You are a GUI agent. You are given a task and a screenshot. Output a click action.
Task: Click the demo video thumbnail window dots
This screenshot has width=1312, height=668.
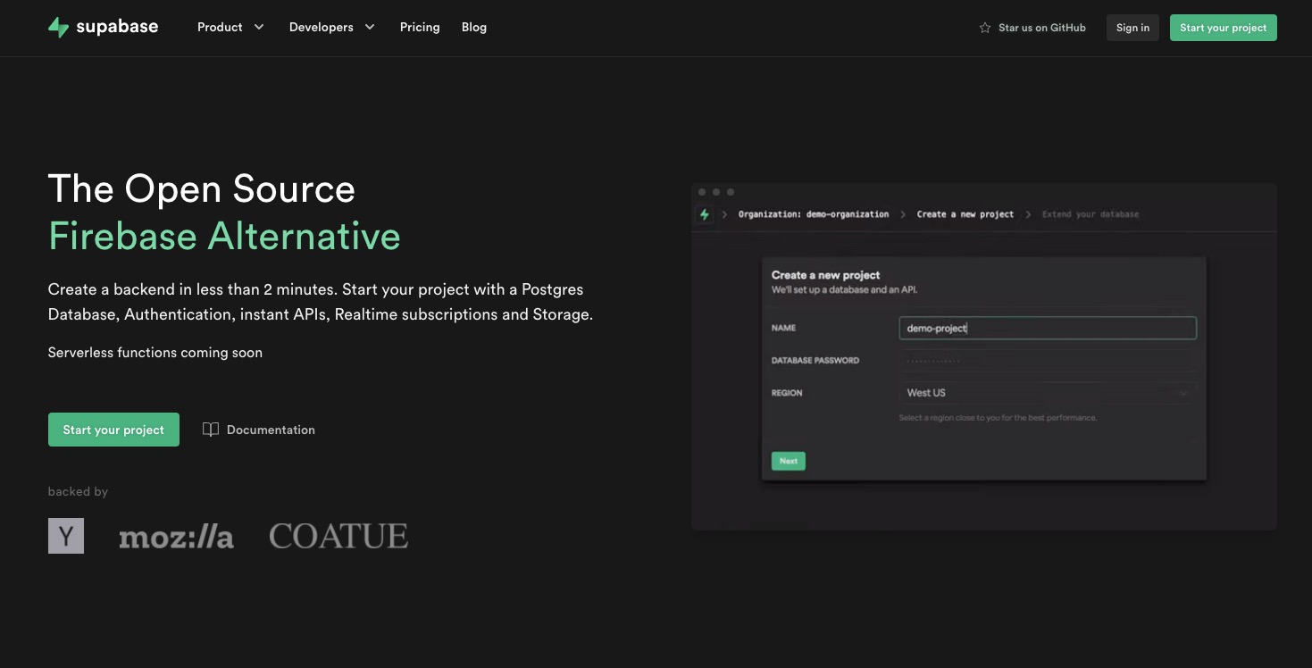716,192
